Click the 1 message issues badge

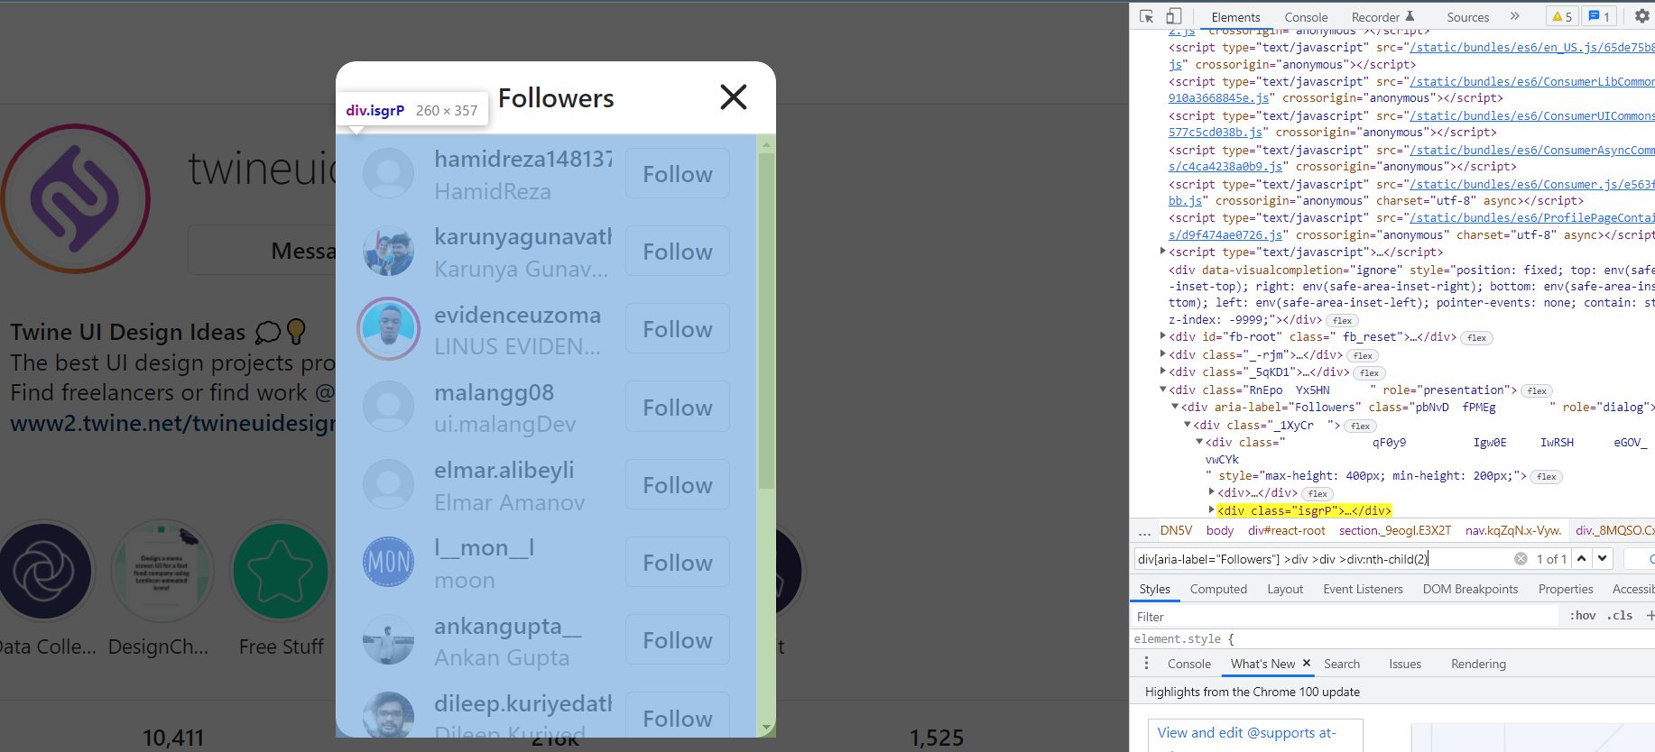tap(1599, 16)
